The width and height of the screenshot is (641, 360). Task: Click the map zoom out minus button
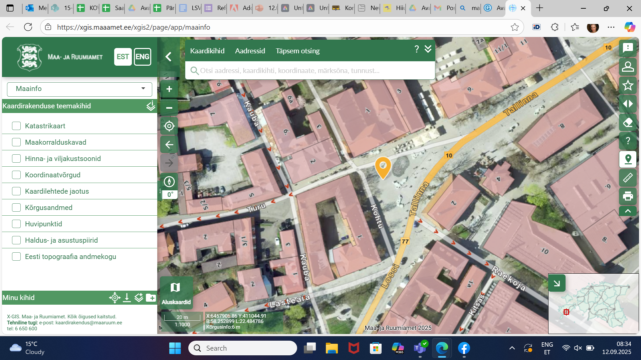pyautogui.click(x=169, y=108)
